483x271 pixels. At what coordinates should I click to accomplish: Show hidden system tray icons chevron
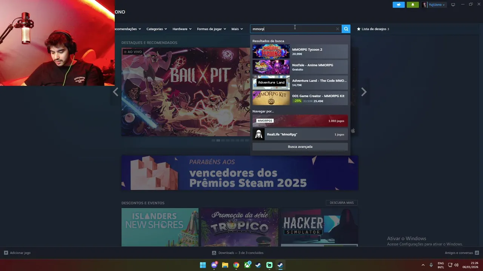click(x=423, y=265)
